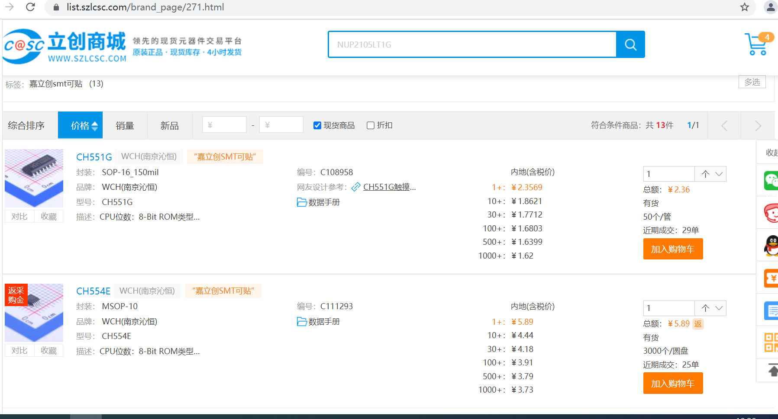Viewport: 778px width, 419px height.
Task: Click the multi-select (多选) button
Action: [752, 82]
